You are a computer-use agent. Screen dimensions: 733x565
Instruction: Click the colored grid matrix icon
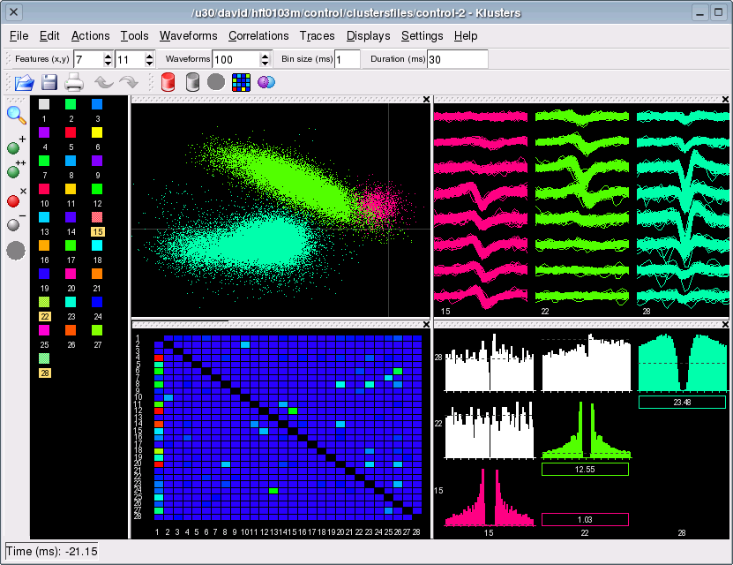tap(241, 82)
